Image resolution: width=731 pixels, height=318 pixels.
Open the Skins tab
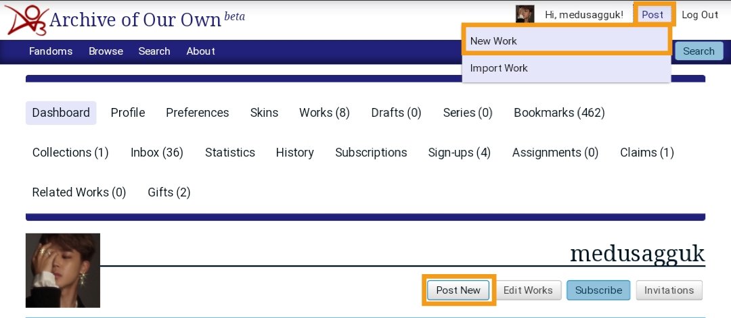[x=265, y=113]
